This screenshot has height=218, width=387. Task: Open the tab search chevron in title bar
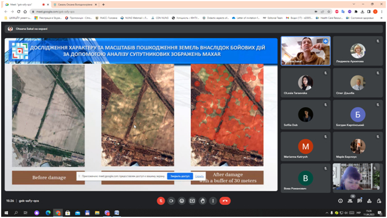click(x=354, y=4)
